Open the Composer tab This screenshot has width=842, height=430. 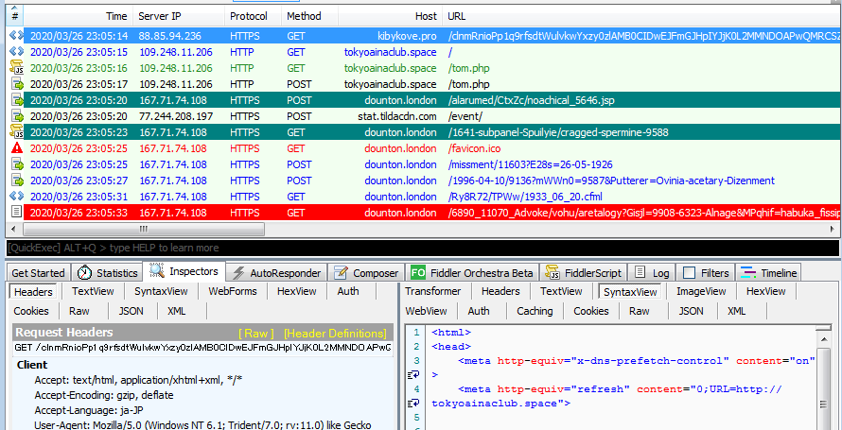coord(367,273)
